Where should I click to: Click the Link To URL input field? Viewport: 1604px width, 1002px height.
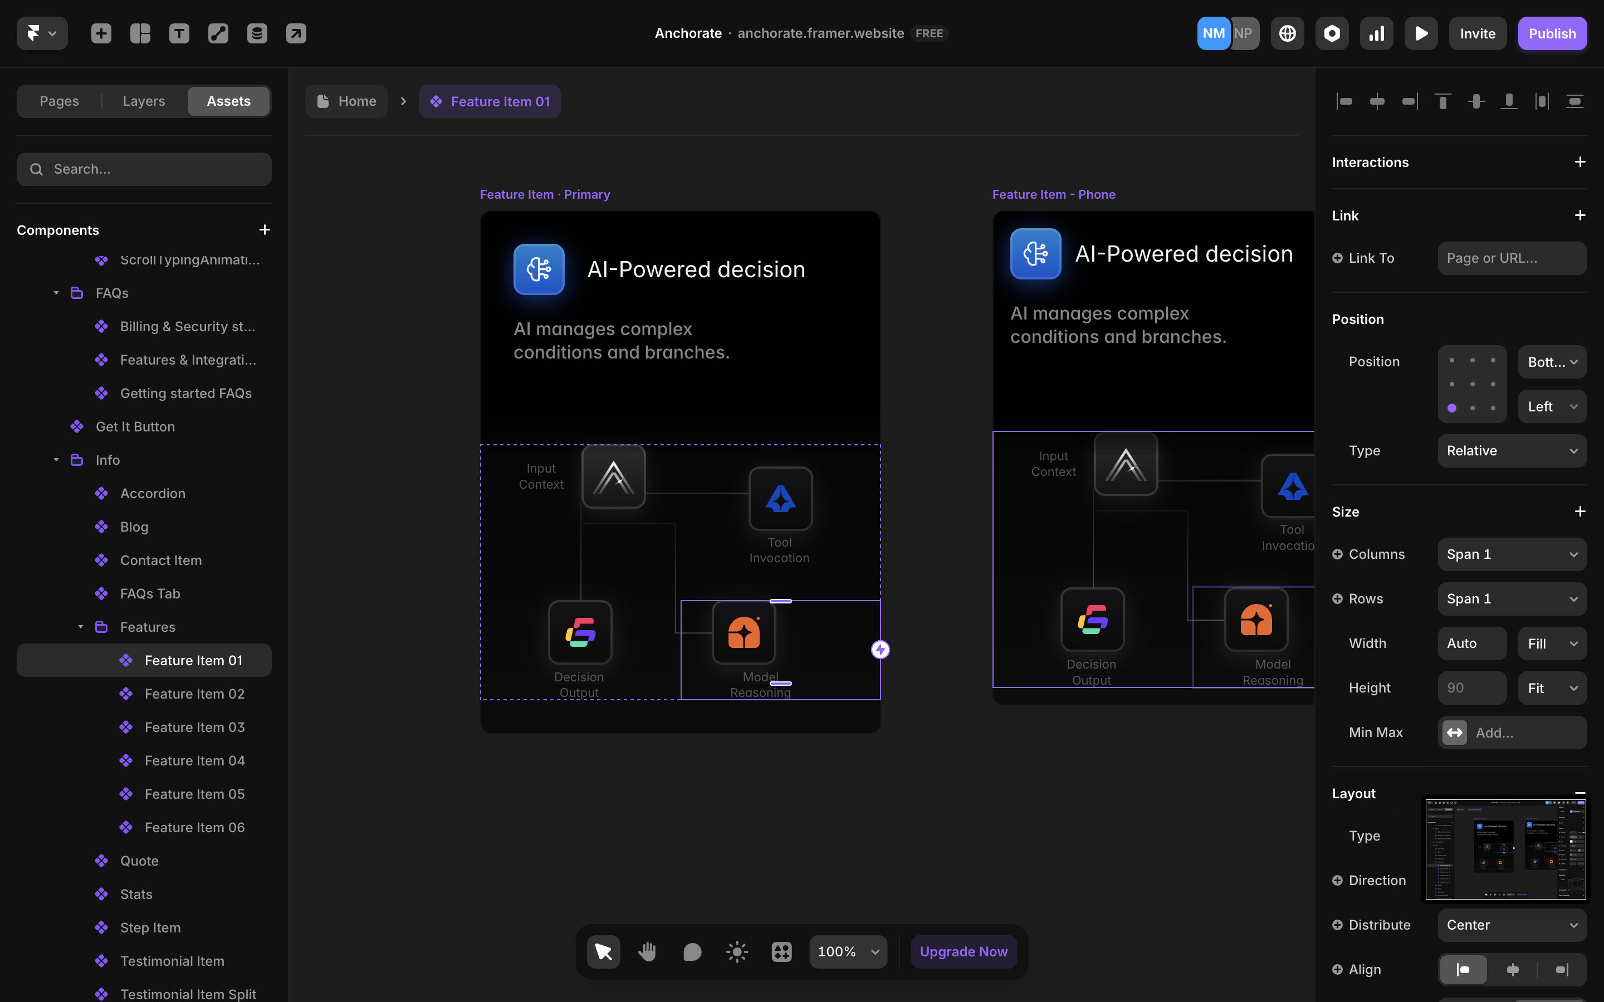[1511, 258]
